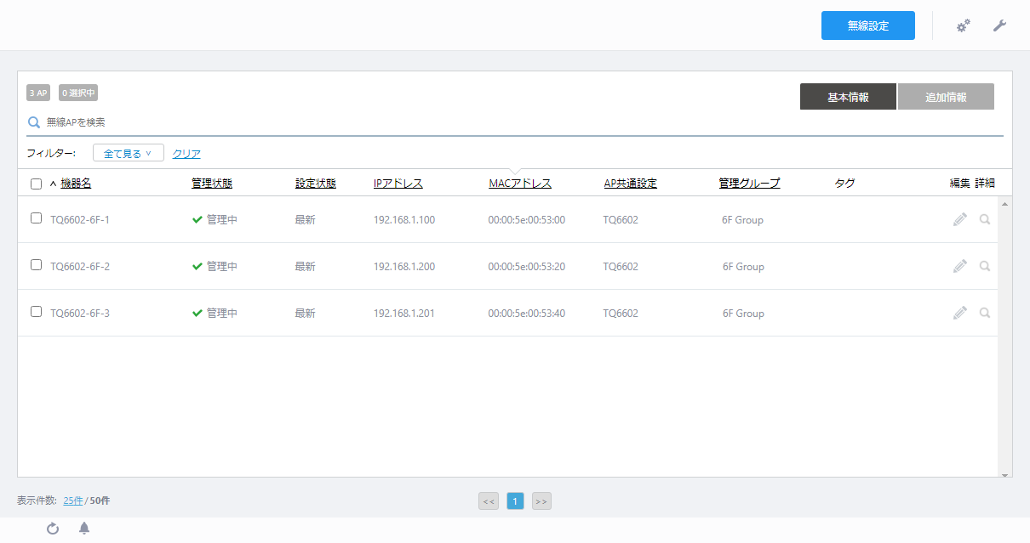This screenshot has height=543, width=1030.
Task: Edit TQ6602-6F-2 with pencil icon
Action: pos(960,266)
